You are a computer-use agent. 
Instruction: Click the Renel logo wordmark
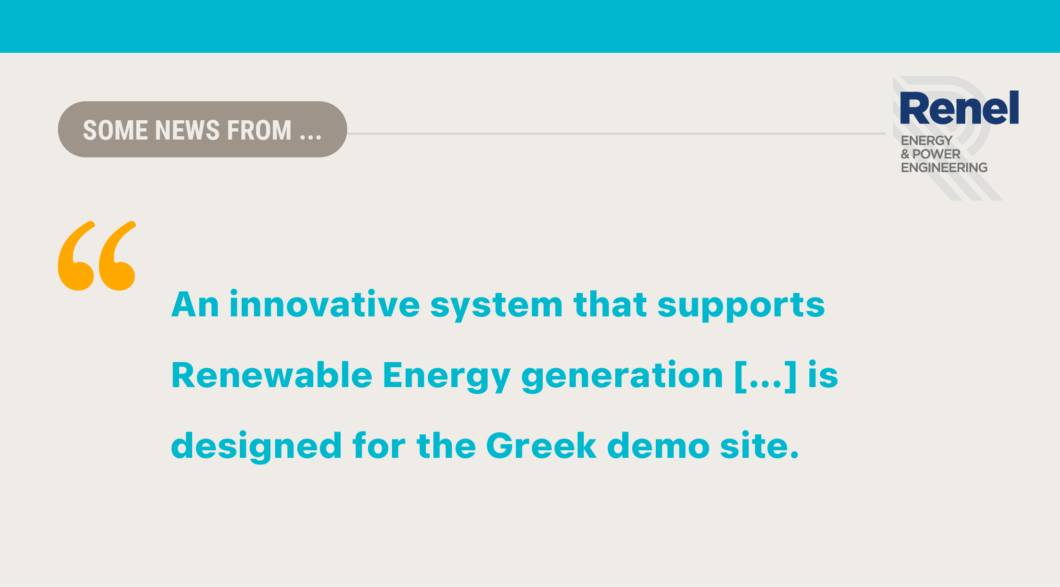(x=959, y=108)
